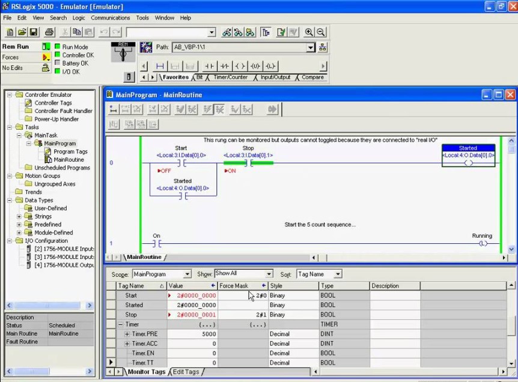This screenshot has width=518, height=382.
Task: Click the Open file icon
Action: pyautogui.click(x=22, y=32)
